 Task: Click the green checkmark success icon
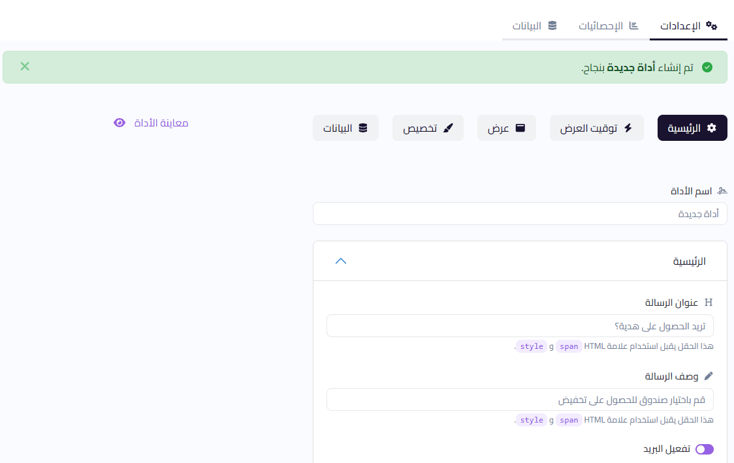(x=707, y=67)
